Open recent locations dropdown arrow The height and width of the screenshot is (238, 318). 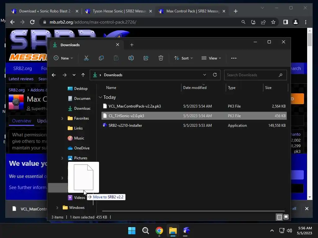pos(74,75)
